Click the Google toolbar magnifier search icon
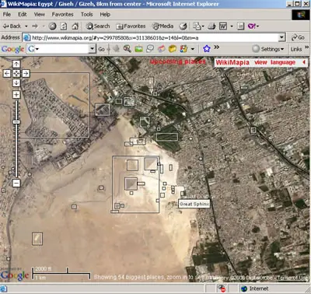Image resolution: width=311 pixels, height=294 pixels. coord(127,49)
